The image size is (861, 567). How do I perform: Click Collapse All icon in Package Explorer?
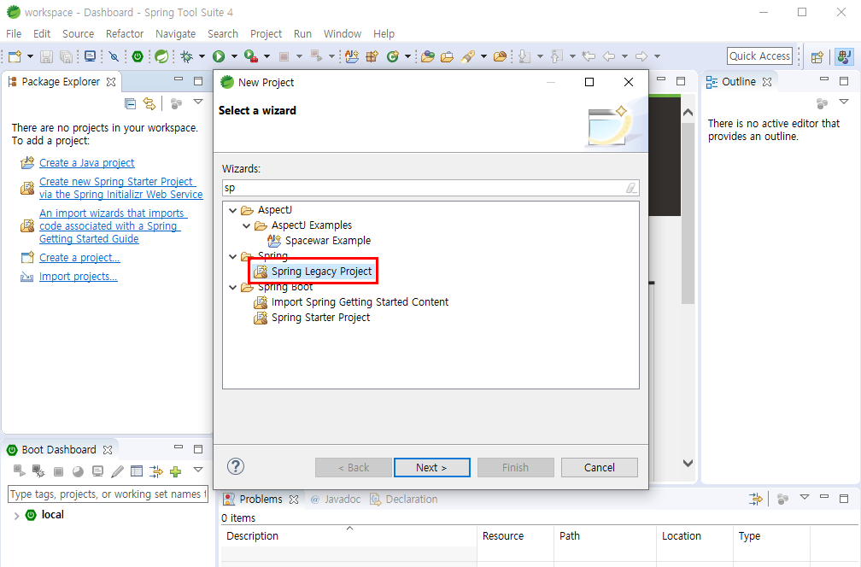click(130, 103)
